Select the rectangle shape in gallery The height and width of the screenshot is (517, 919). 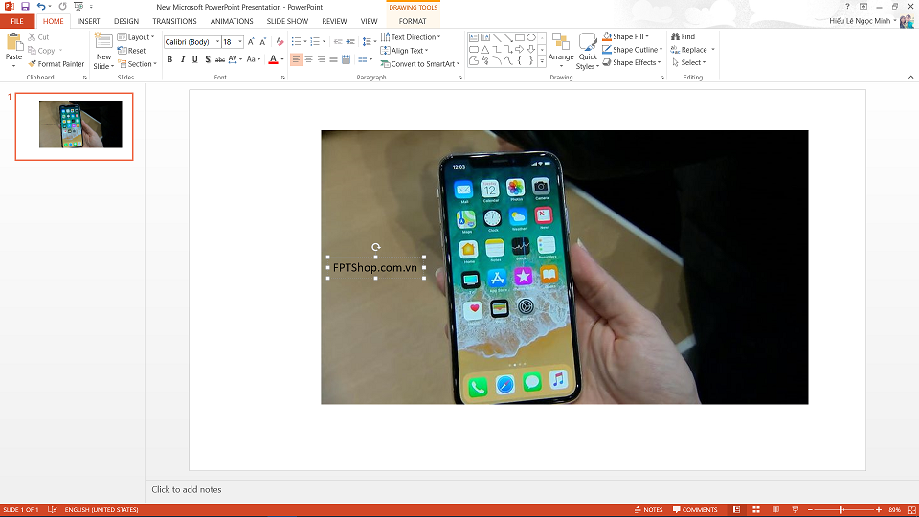[519, 37]
